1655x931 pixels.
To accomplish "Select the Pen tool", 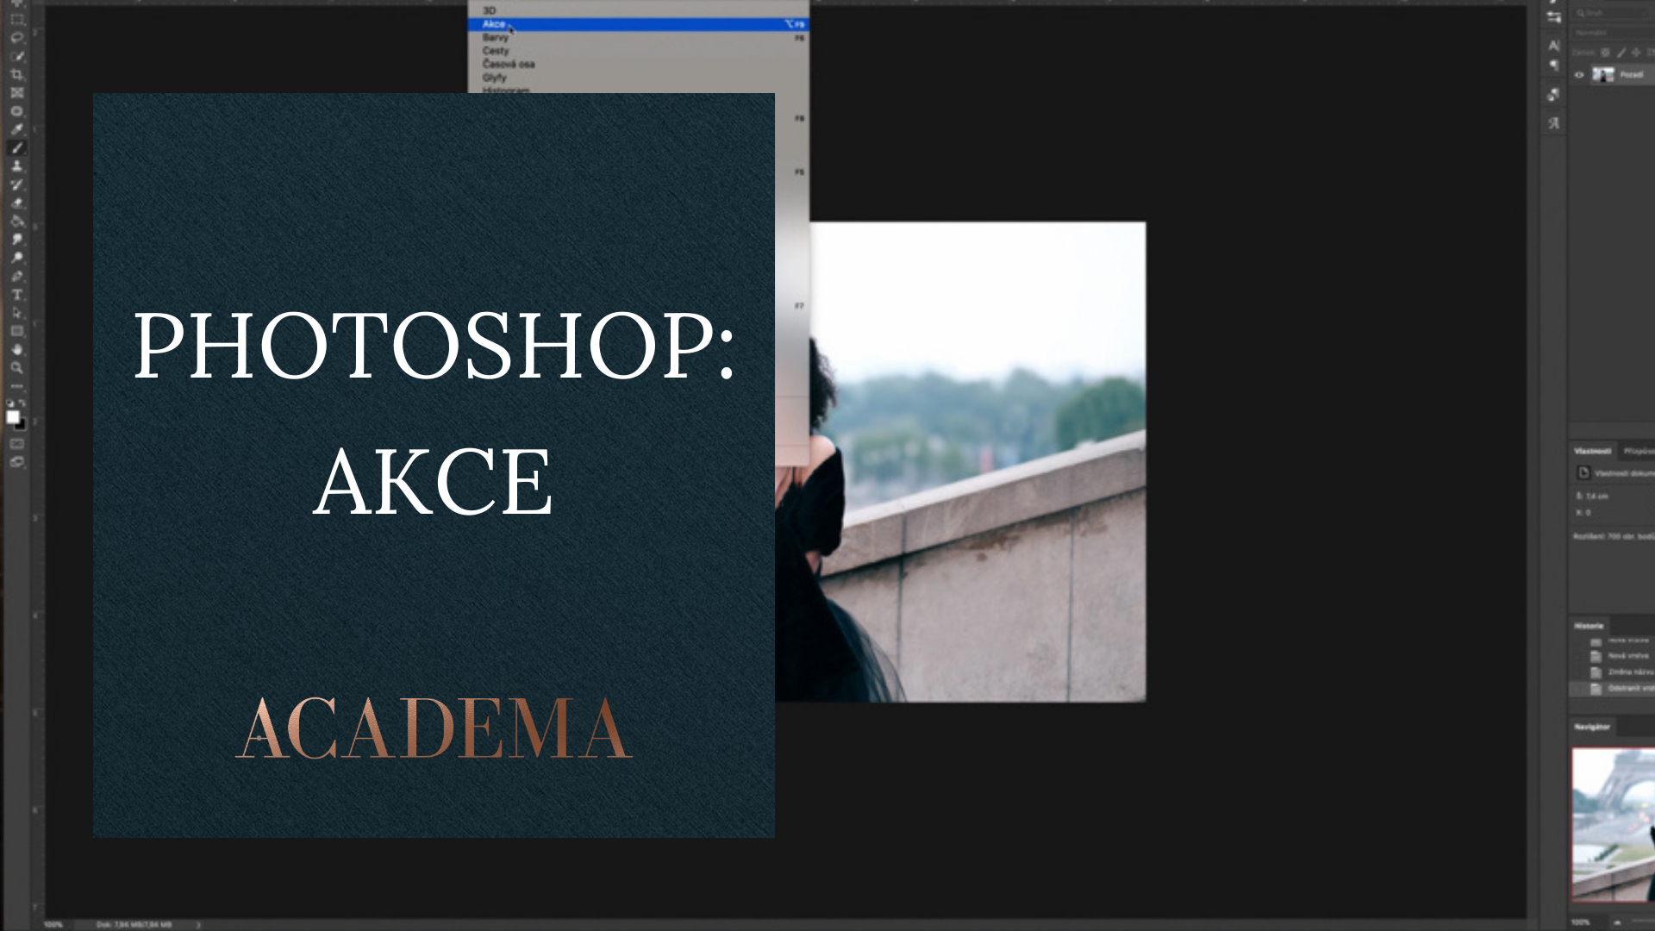I will coord(16,277).
